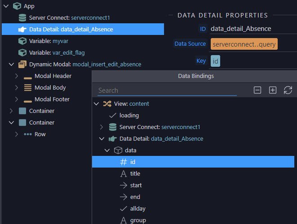The image size is (297, 224).
Task: Collapse the View: content node chevron
Action: 97,103
